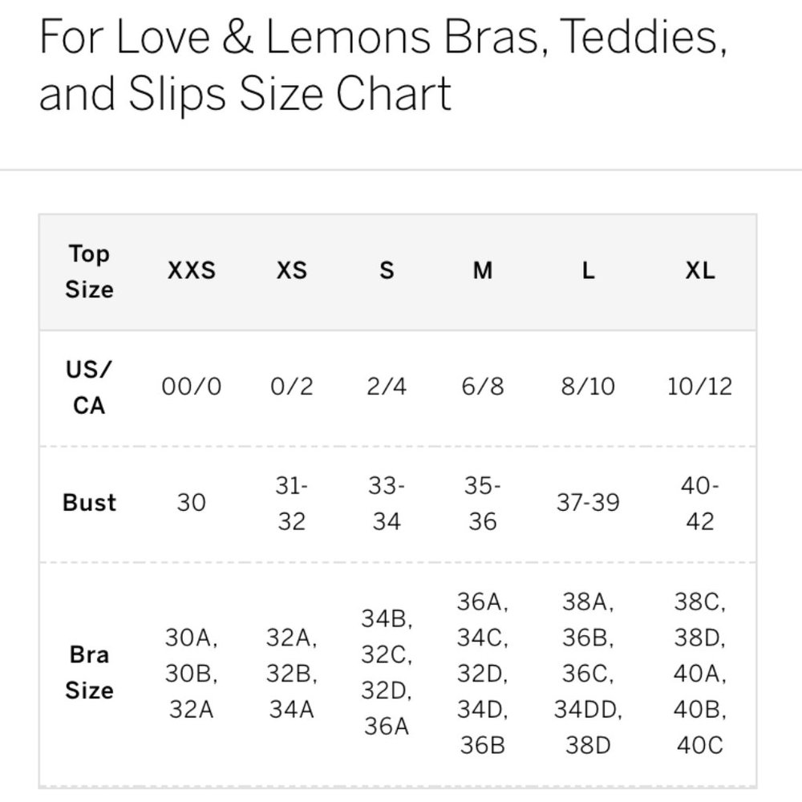The width and height of the screenshot is (802, 802).
Task: Click the 00/0 US/CA size cell
Action: [x=192, y=387]
